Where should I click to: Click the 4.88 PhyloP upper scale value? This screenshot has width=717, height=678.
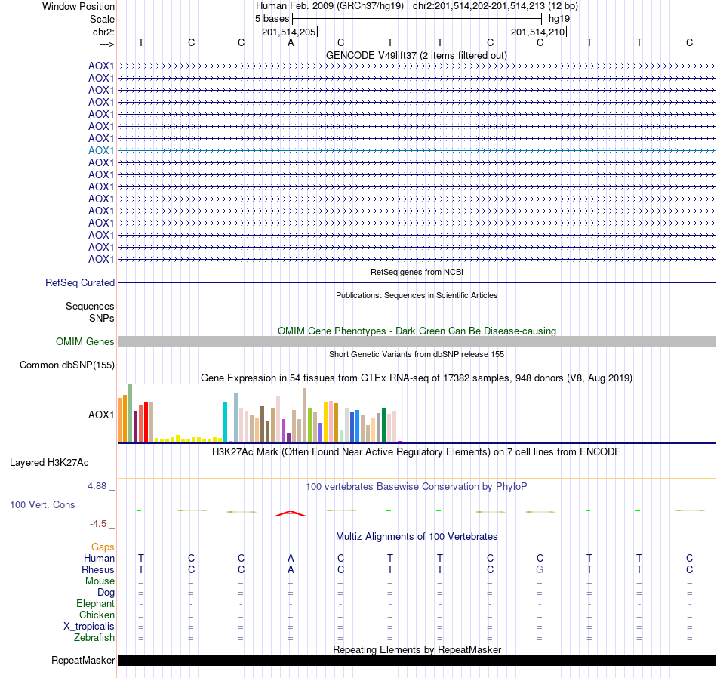click(x=97, y=486)
